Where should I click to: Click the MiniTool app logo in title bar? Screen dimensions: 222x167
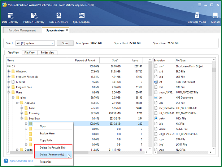[x=5, y=5]
